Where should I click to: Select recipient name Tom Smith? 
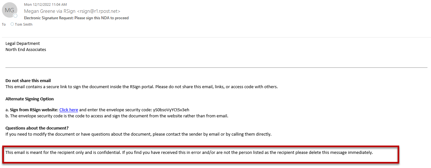click(x=24, y=24)
